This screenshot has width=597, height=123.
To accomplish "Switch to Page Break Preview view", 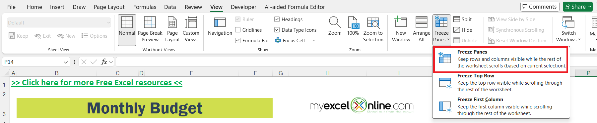I will coord(150,30).
